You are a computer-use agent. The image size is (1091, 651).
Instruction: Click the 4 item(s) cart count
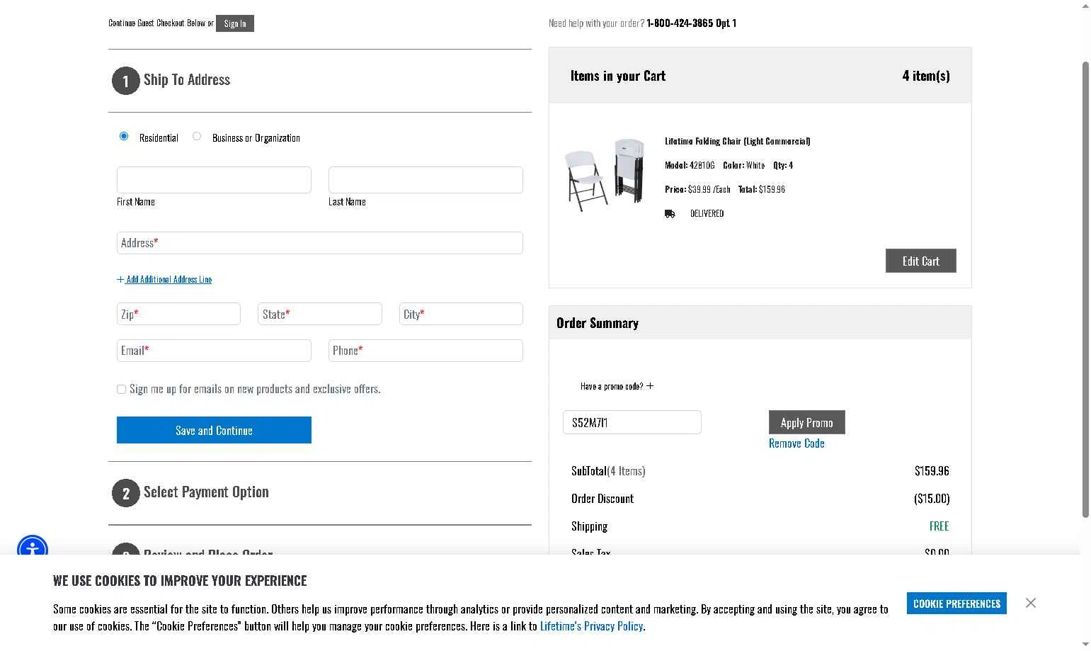[926, 76]
